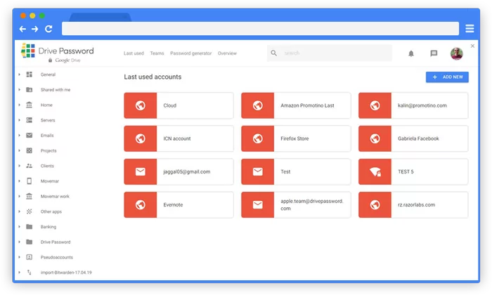Click the globe icon on Evernote card
Screen dimensions: 492x295
click(141, 204)
